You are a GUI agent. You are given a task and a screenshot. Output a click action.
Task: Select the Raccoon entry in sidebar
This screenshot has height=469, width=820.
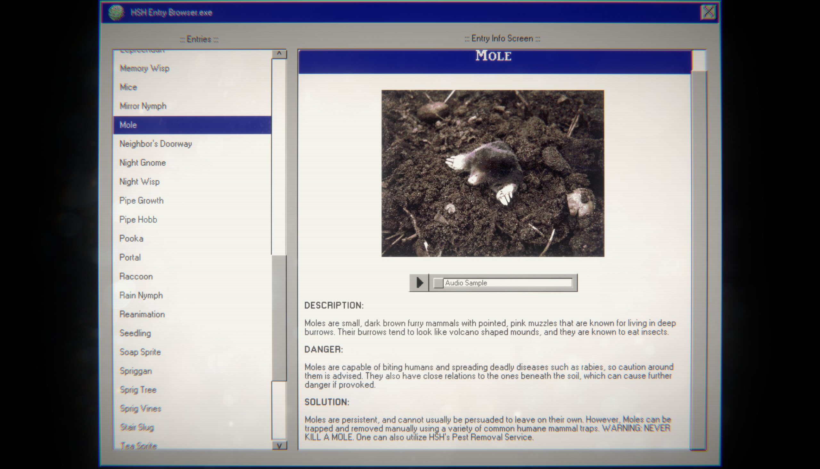[x=135, y=276]
